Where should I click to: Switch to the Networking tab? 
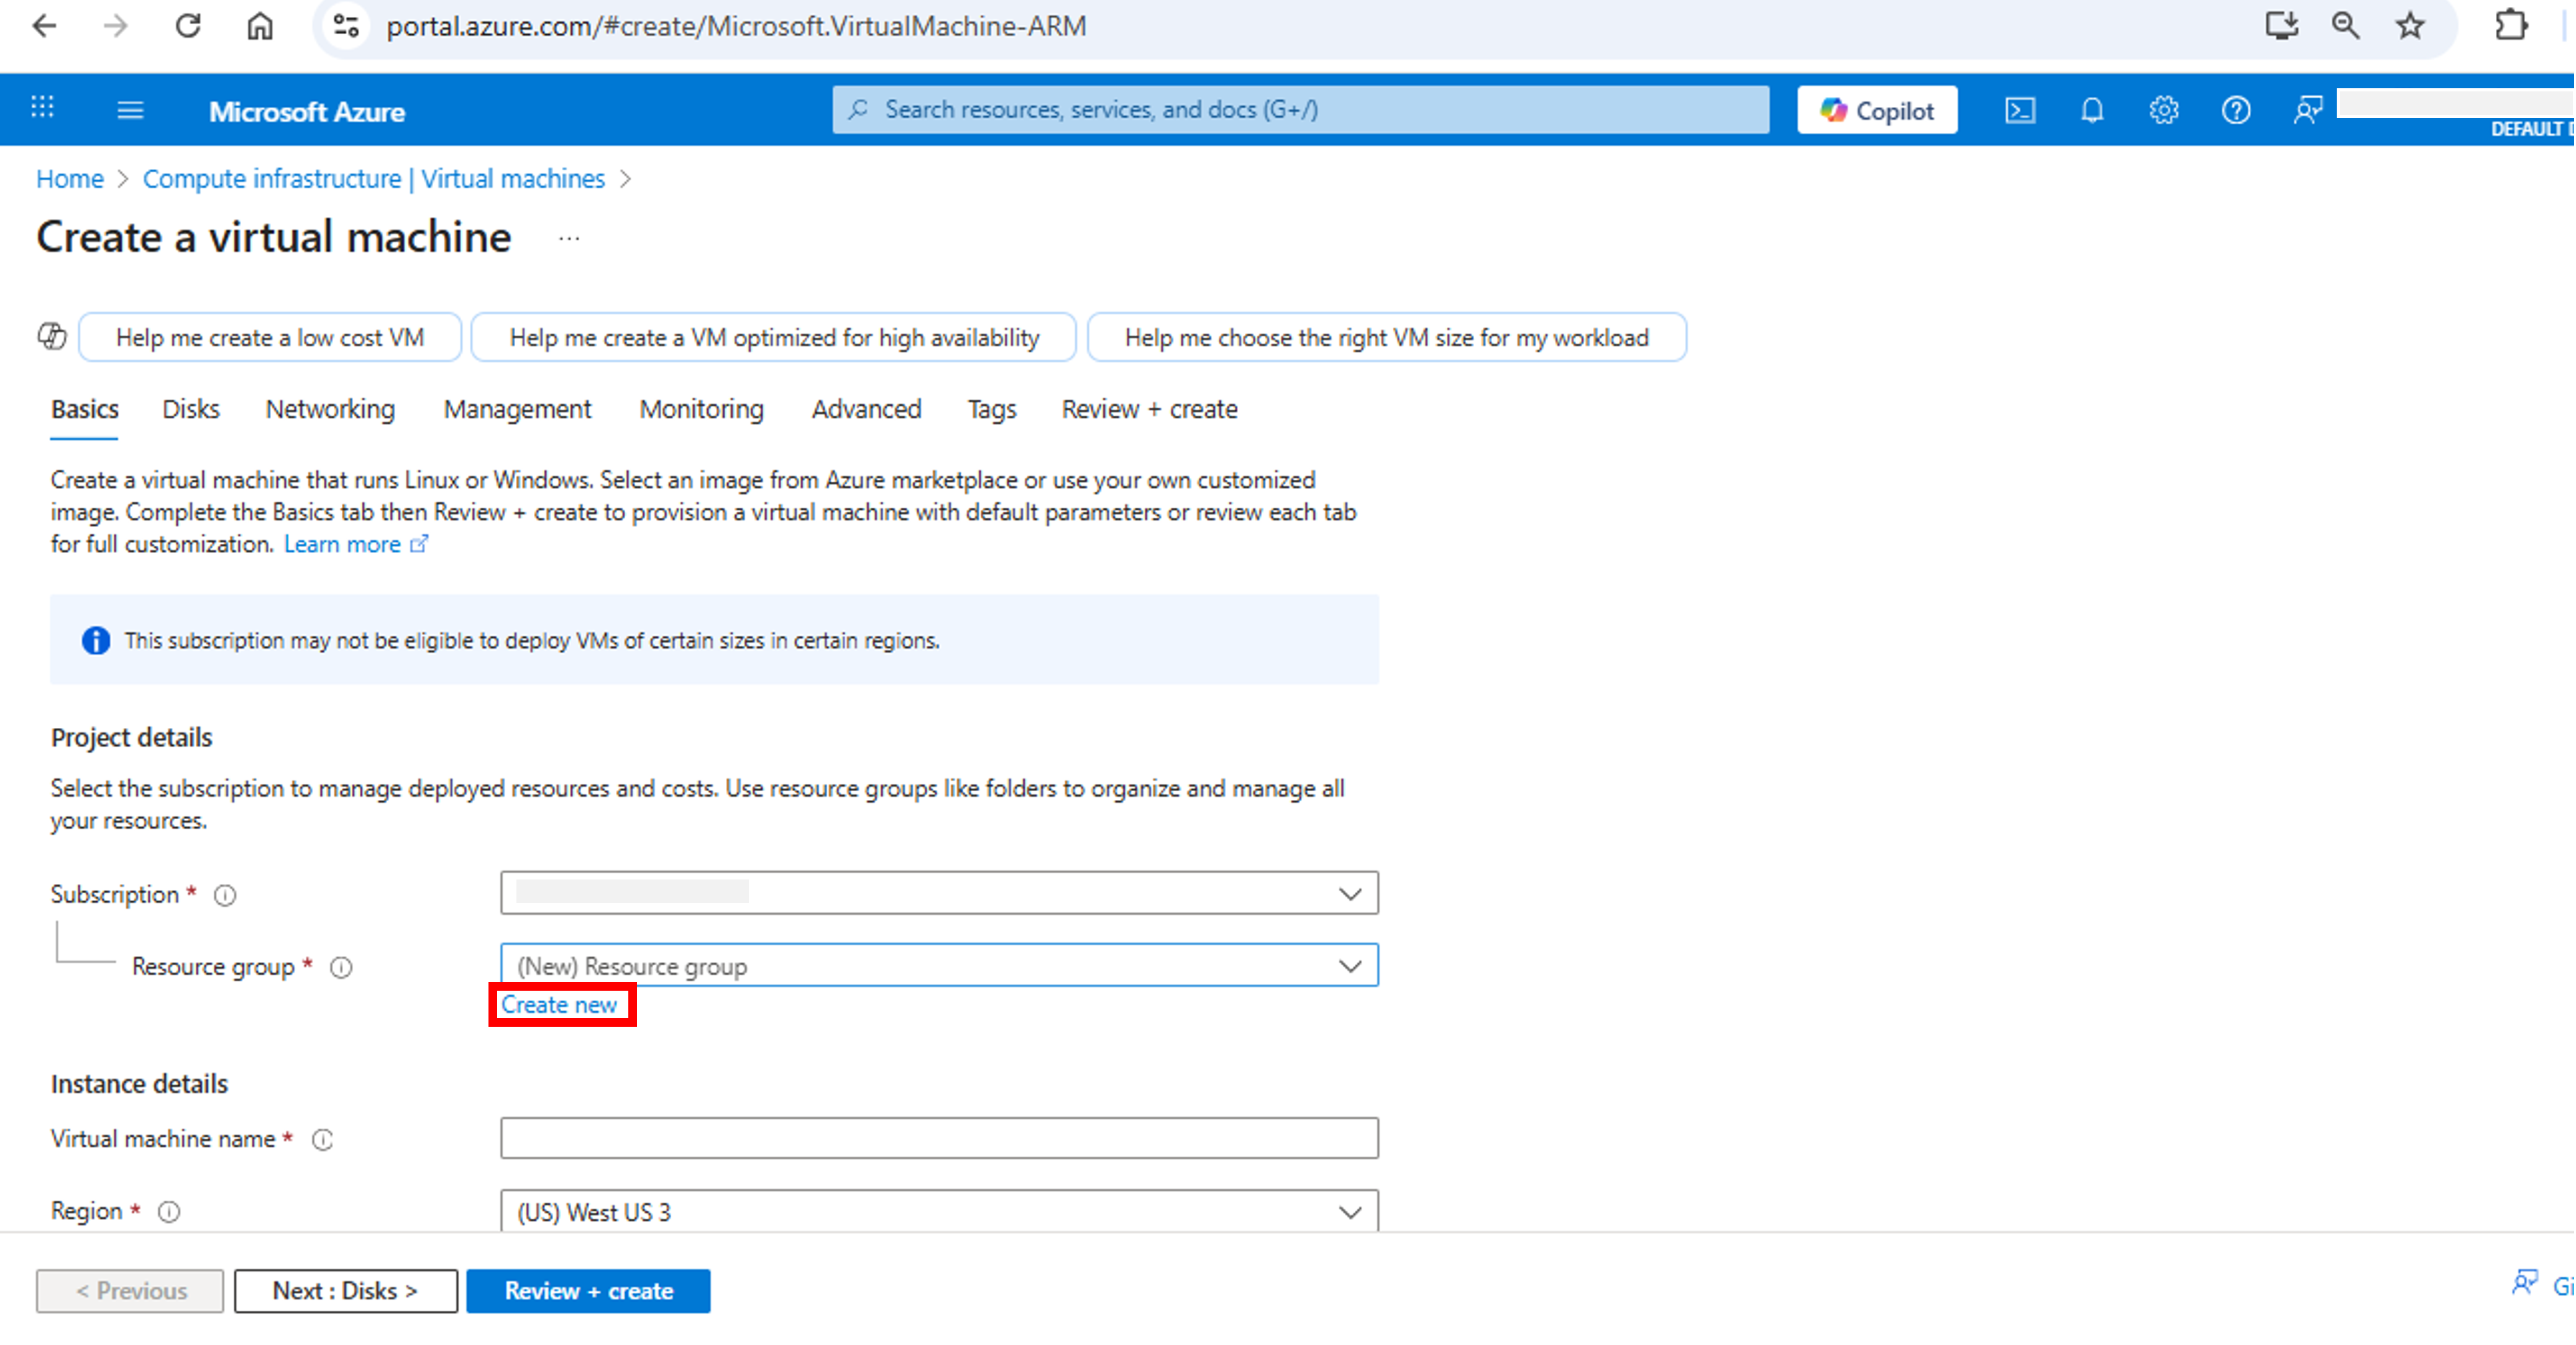(330, 409)
